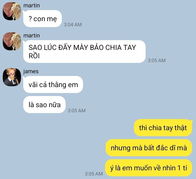Select the yellow 'thì chia tay thật' bubble
This screenshot has width=196, height=179.
[163, 127]
